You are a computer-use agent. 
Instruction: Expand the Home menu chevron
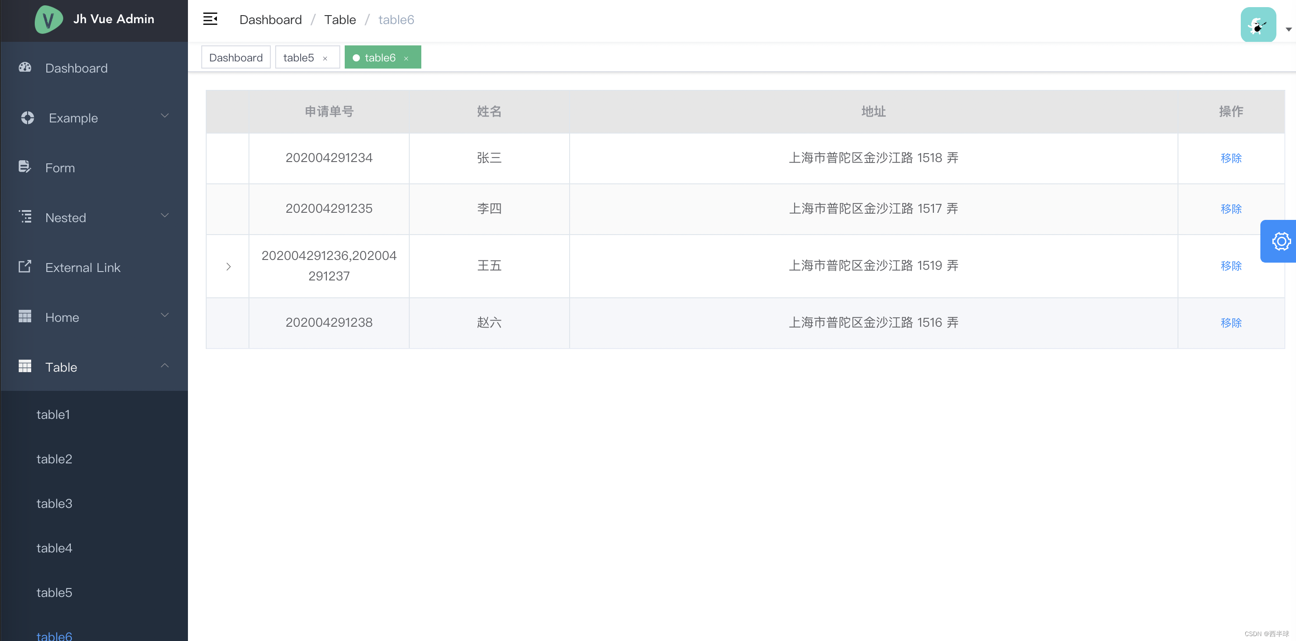(x=165, y=315)
